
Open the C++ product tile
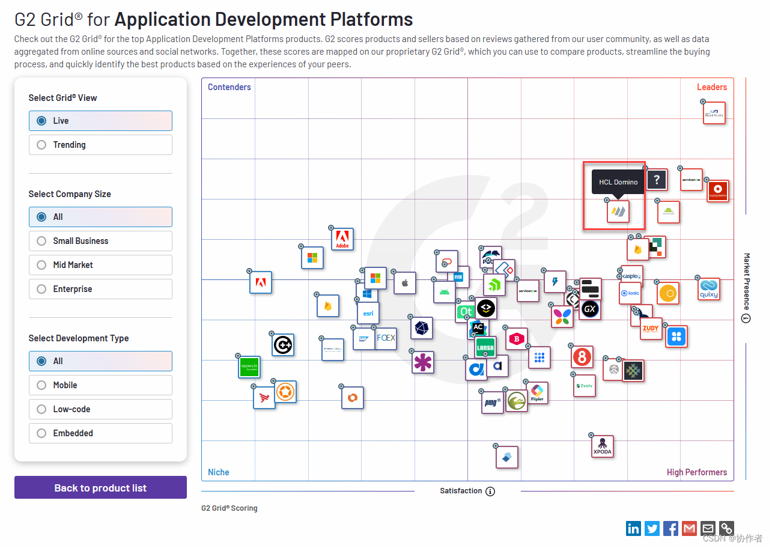click(x=283, y=345)
